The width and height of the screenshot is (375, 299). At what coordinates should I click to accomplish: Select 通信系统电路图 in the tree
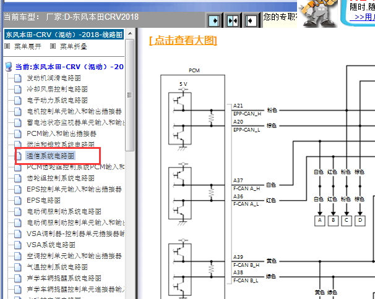pos(50,156)
